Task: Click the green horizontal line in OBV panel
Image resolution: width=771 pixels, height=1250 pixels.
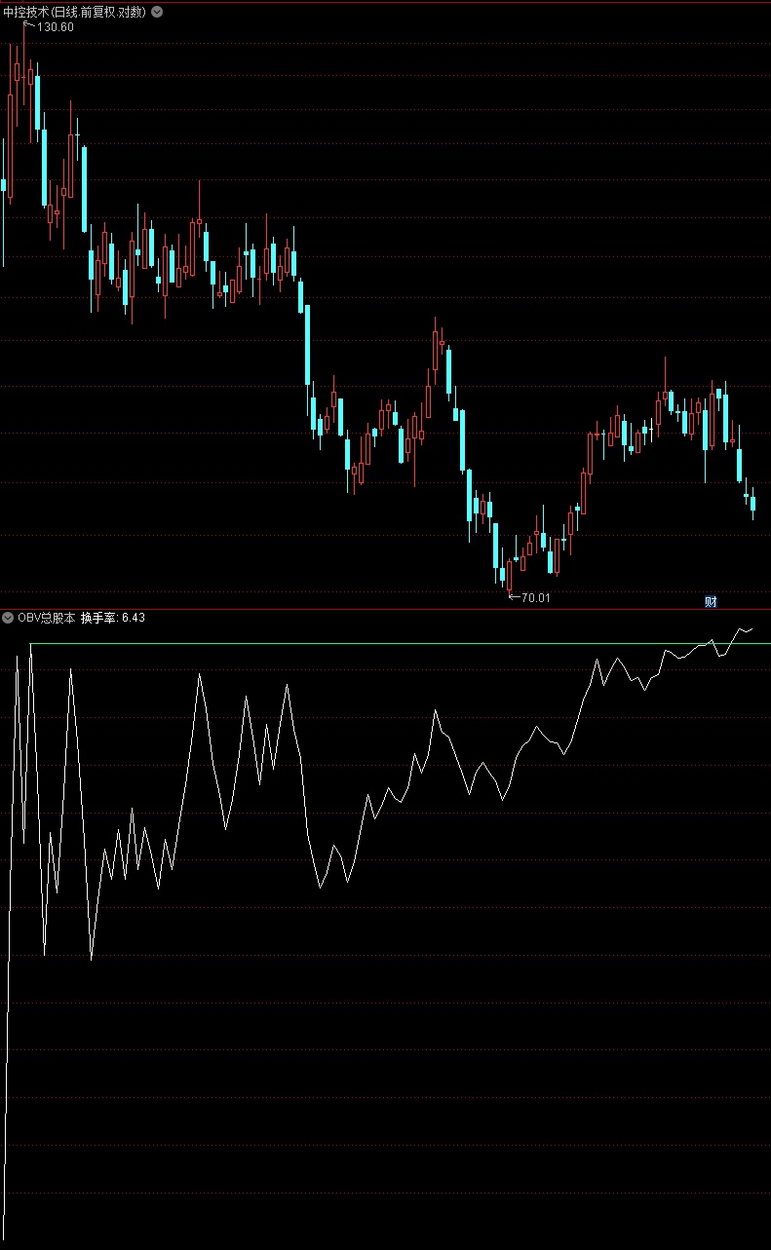Action: pos(400,644)
